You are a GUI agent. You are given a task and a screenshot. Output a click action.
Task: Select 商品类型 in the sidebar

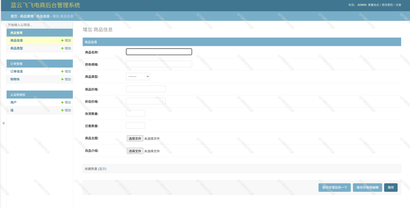[17, 48]
